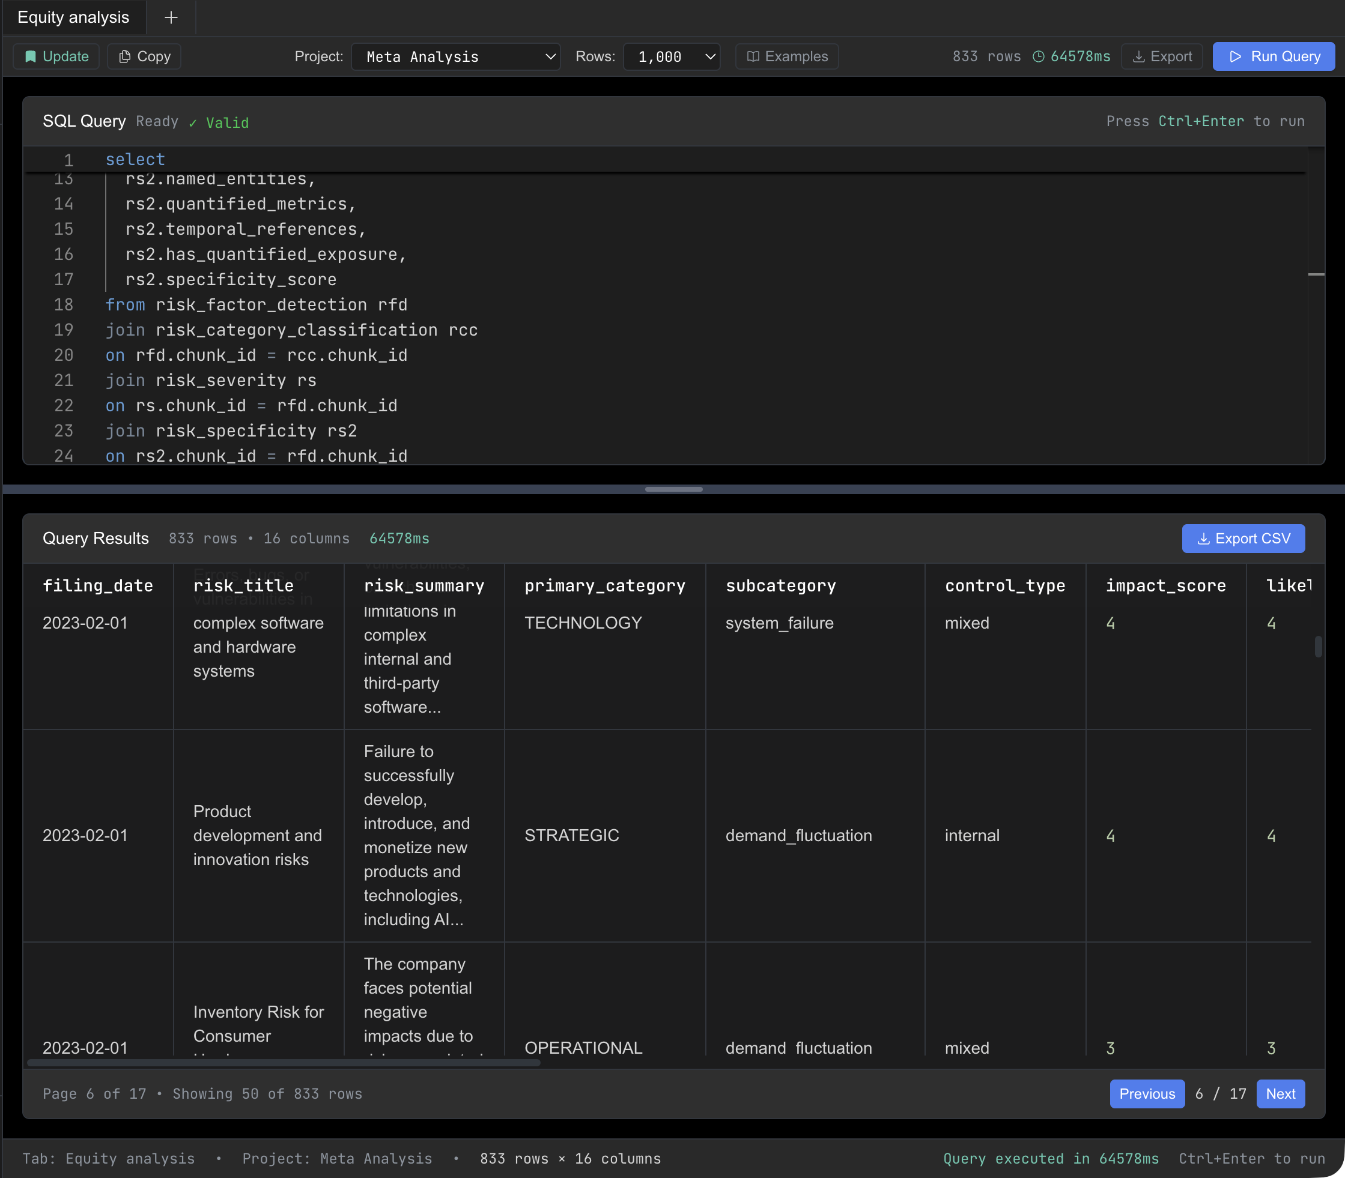Click the primary_category column header

(x=604, y=586)
